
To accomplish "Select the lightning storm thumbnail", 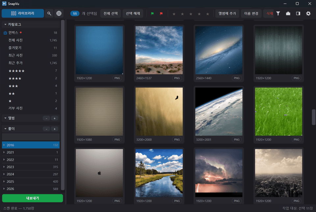I will (219, 173).
